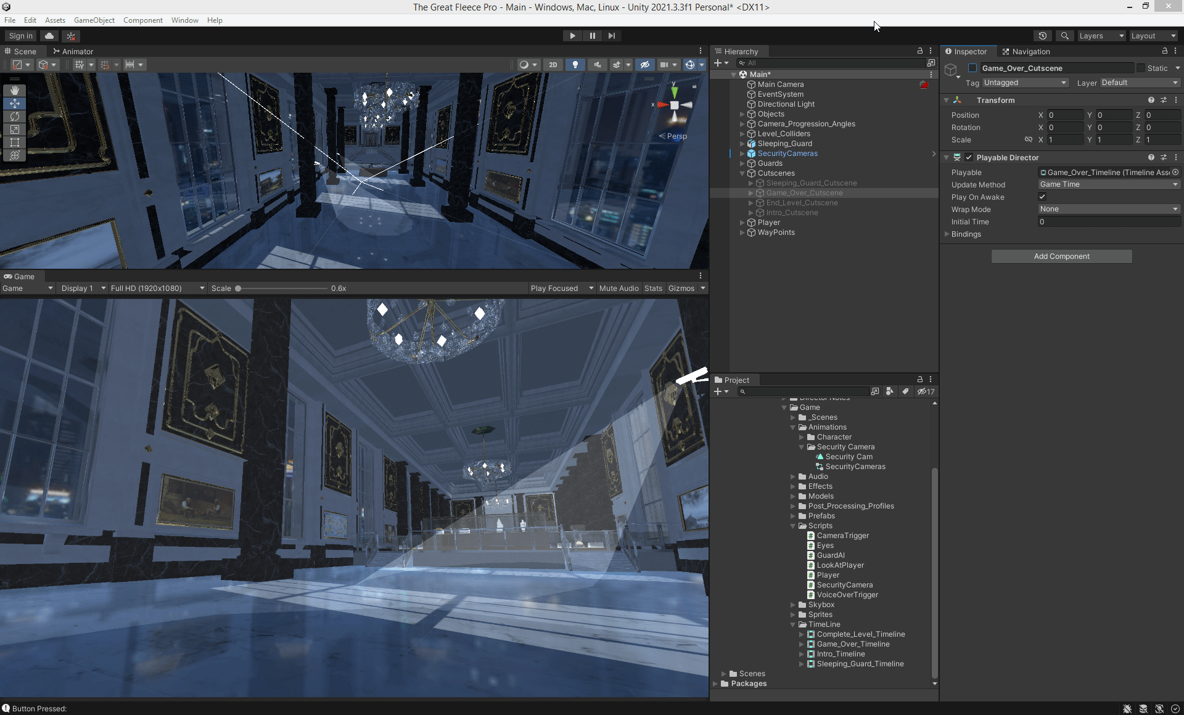Open Wrap Mode None dropdown
This screenshot has height=715, width=1184.
pos(1109,209)
